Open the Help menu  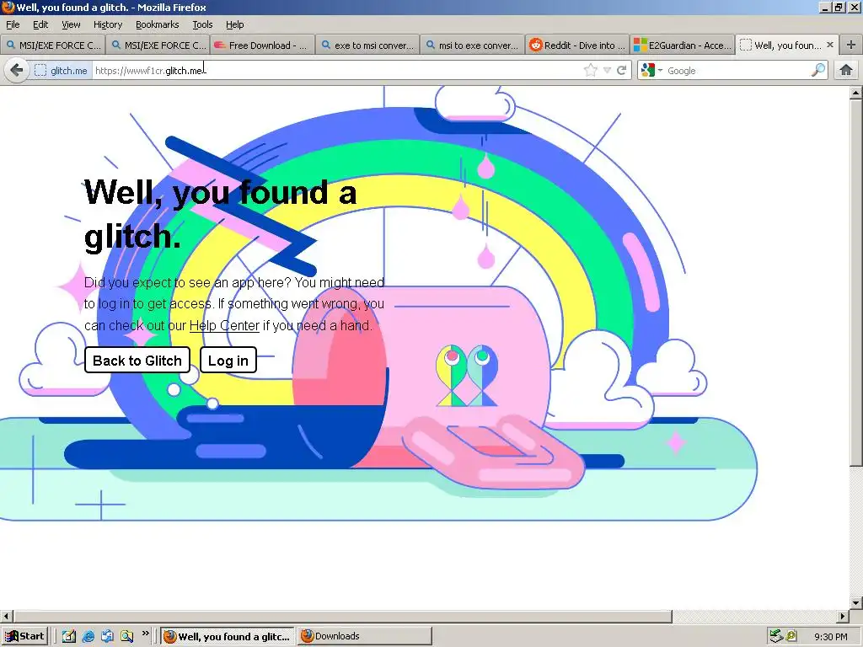click(234, 24)
